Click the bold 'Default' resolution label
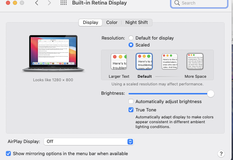 tap(145, 76)
